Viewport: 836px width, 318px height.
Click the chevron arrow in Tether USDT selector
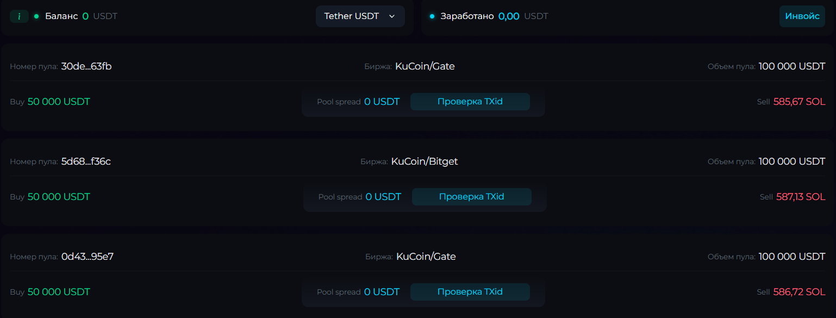pos(392,16)
